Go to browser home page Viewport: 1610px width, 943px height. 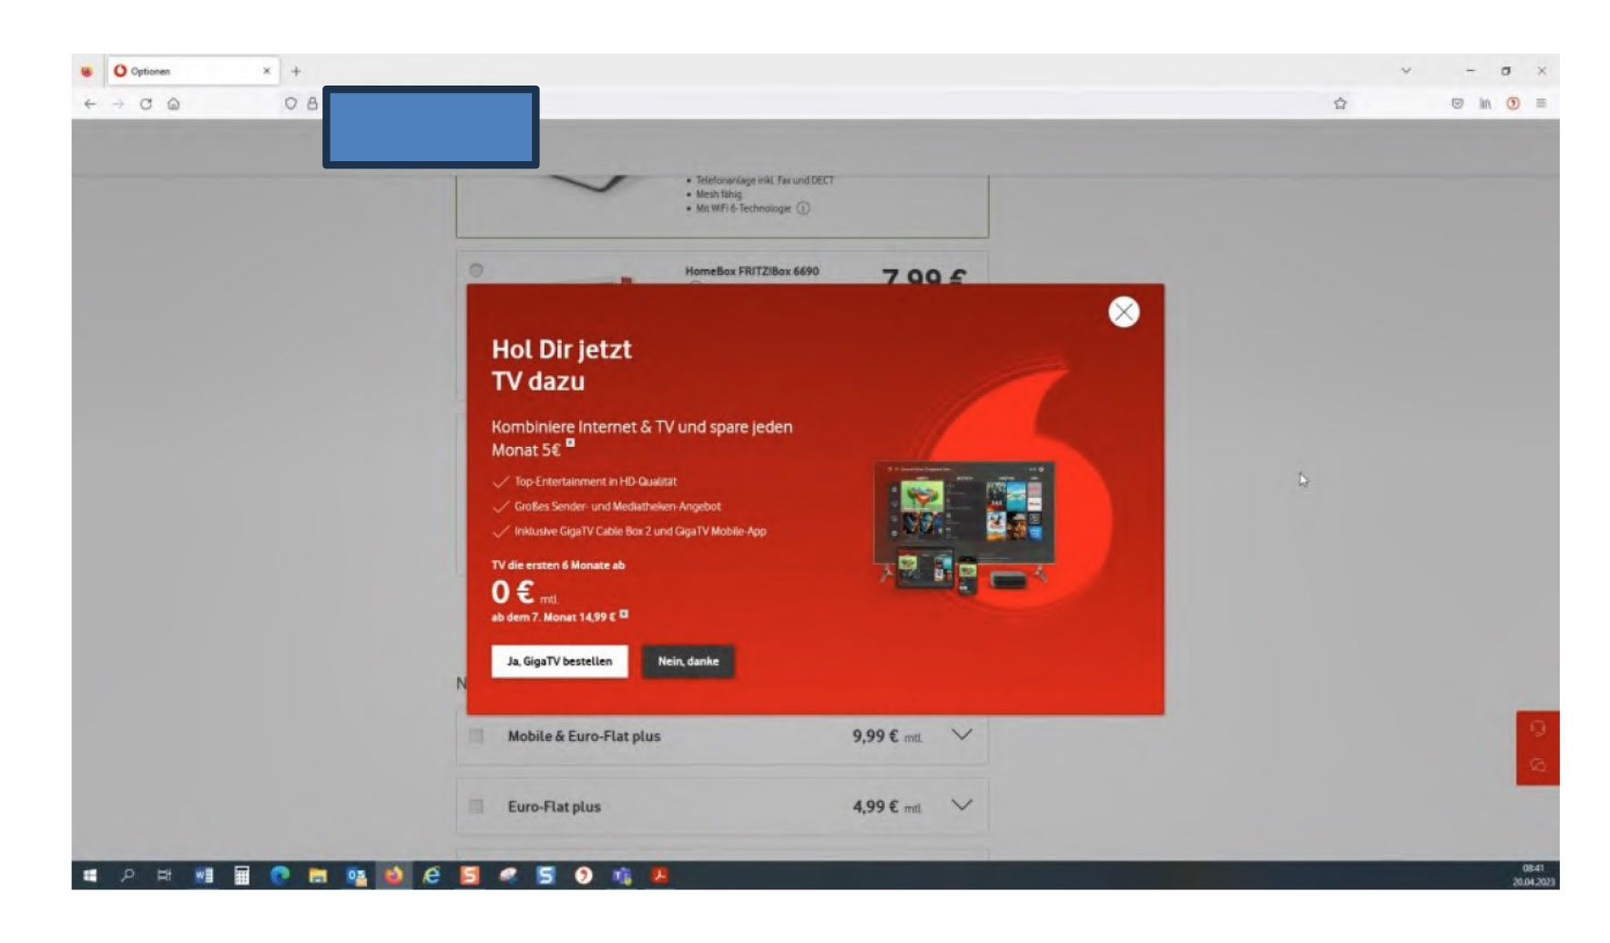[x=173, y=104]
